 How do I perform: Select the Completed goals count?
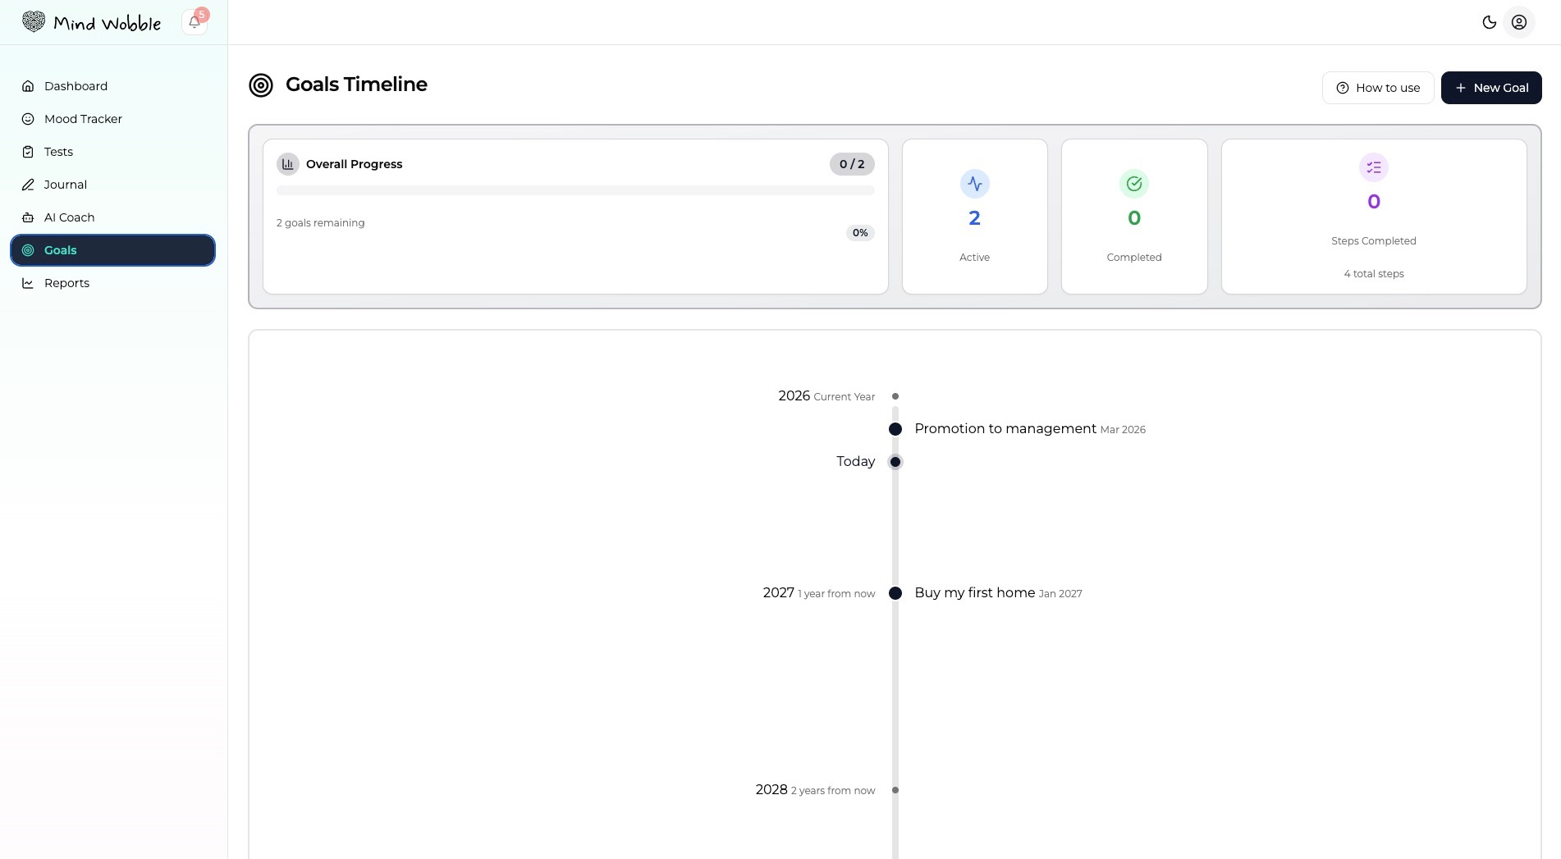pos(1134,218)
